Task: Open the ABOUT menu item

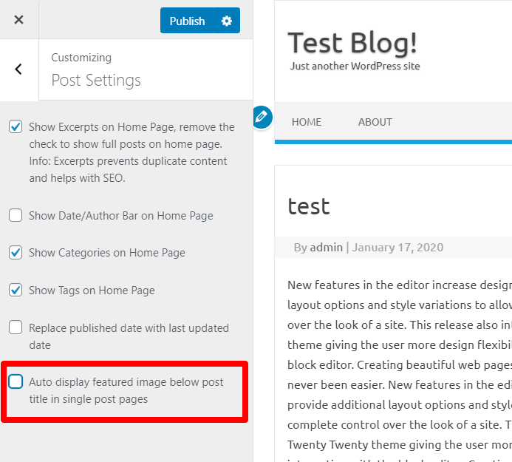Action: tap(375, 122)
